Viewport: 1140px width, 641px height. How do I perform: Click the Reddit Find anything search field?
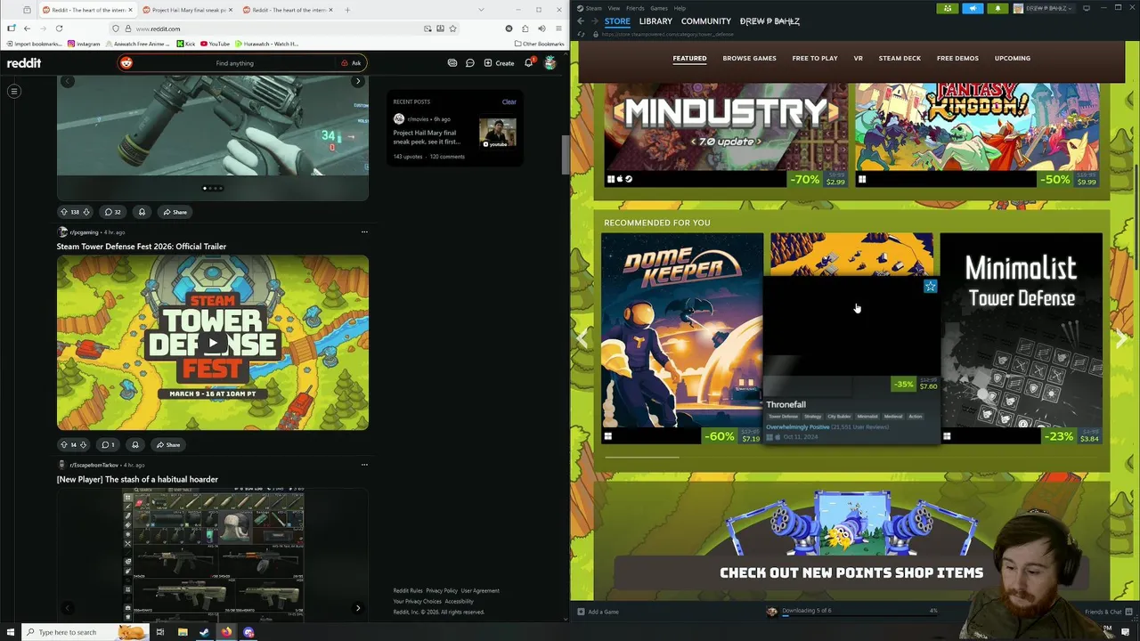click(x=234, y=63)
